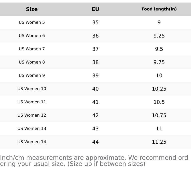The image size is (191, 173).
Task: Select the US Women 11 row label
Action: 32,102
